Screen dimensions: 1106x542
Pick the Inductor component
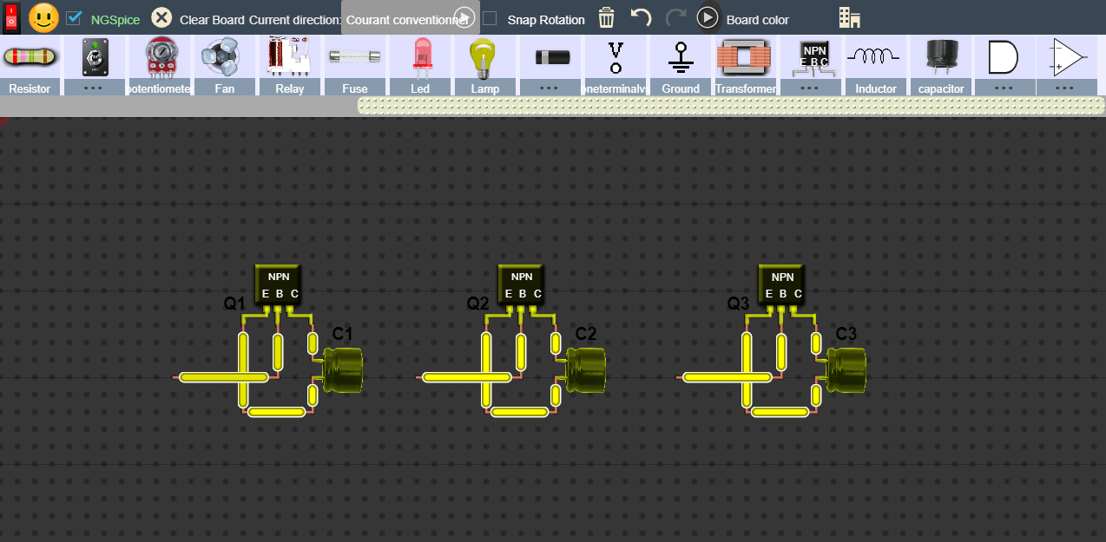[875, 62]
